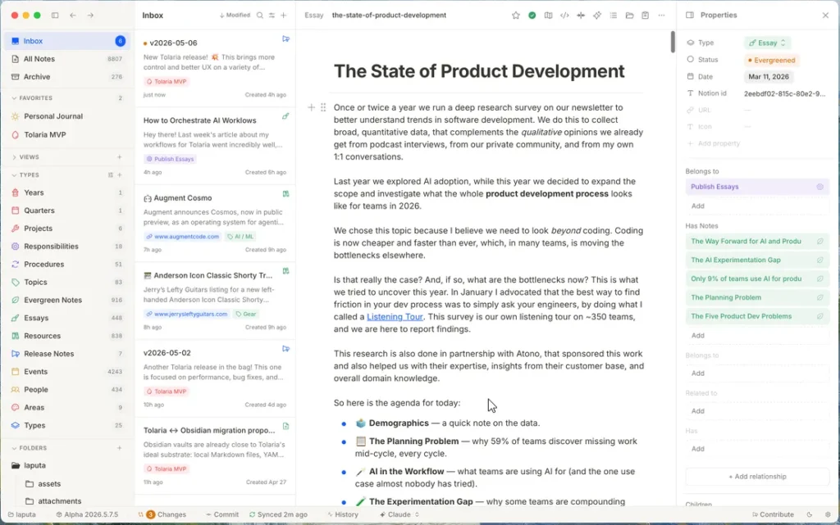Add a new type with Types plus
Image resolution: width=840 pixels, height=525 pixels.
tap(120, 174)
